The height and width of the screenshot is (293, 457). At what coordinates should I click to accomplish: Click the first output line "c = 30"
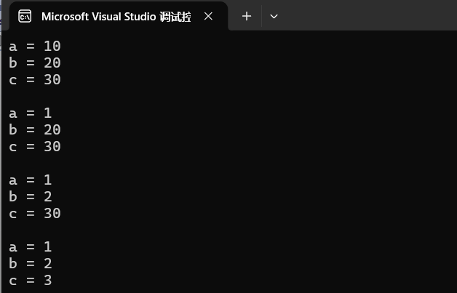(35, 79)
